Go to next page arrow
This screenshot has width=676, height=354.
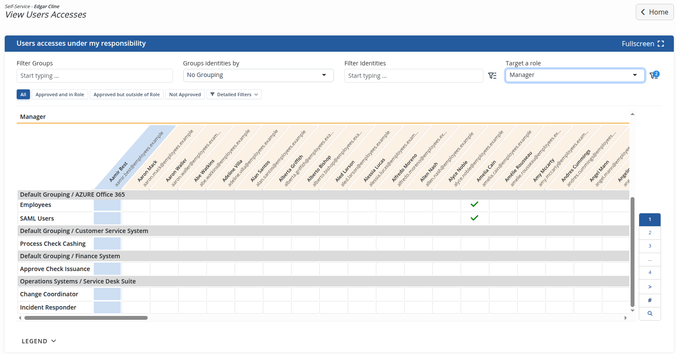point(650,287)
